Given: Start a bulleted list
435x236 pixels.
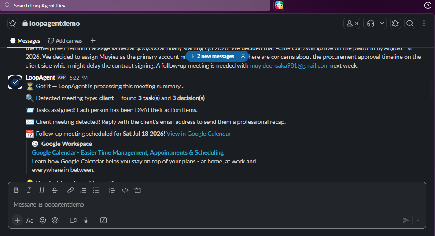Looking at the screenshot, I should click(x=96, y=190).
